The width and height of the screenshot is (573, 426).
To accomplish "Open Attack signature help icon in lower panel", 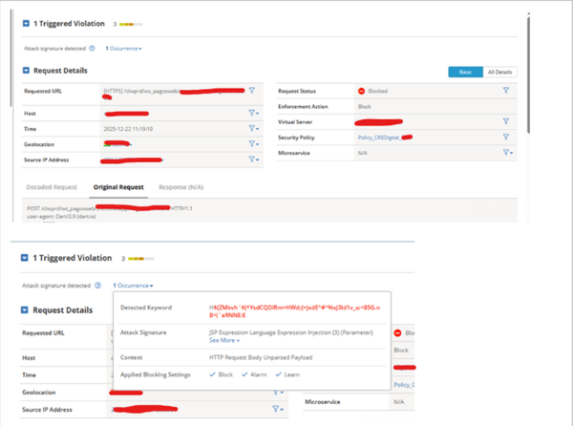I will click(x=98, y=286).
